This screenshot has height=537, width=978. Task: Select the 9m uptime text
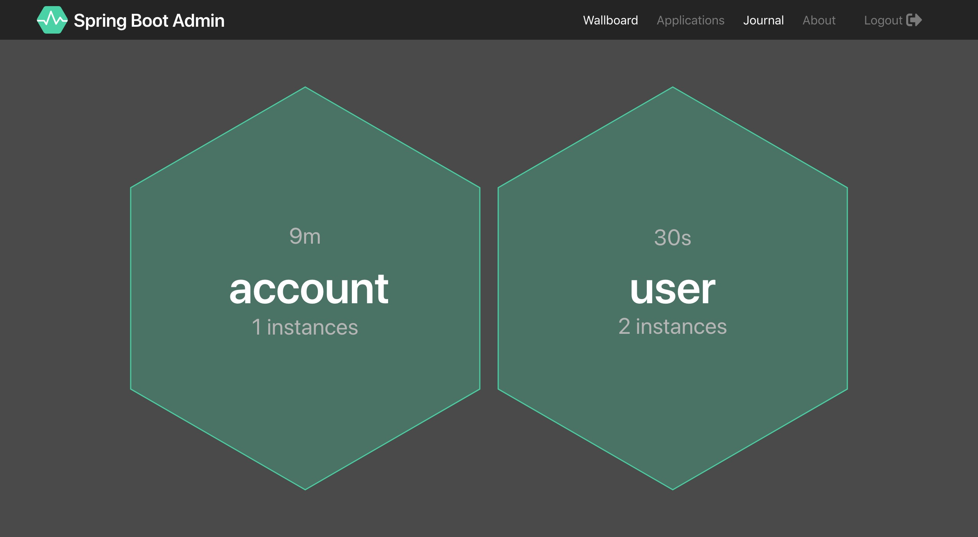305,236
